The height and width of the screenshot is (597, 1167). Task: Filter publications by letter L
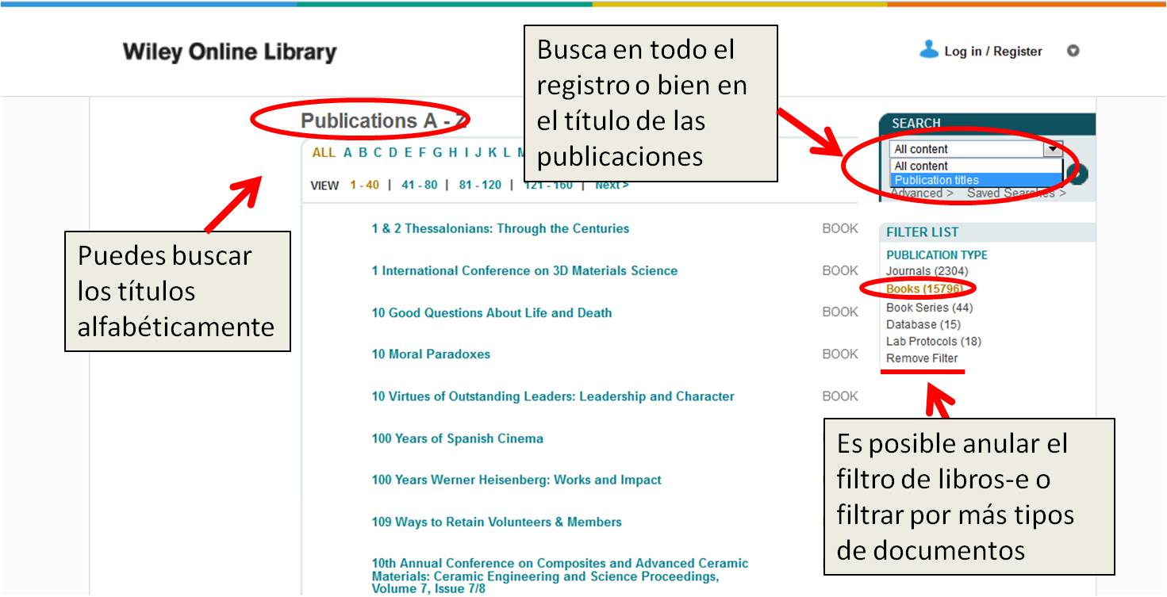point(507,153)
